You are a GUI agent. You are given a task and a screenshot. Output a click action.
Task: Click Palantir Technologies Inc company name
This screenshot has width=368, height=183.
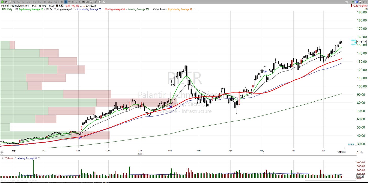15,6
